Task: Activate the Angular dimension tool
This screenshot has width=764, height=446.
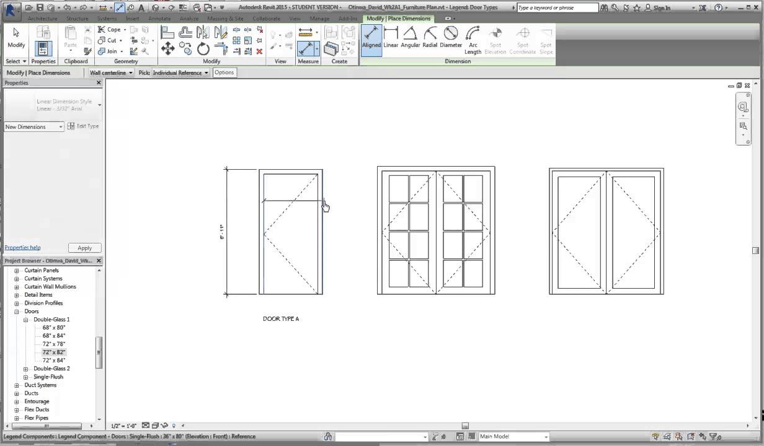Action: tap(411, 37)
